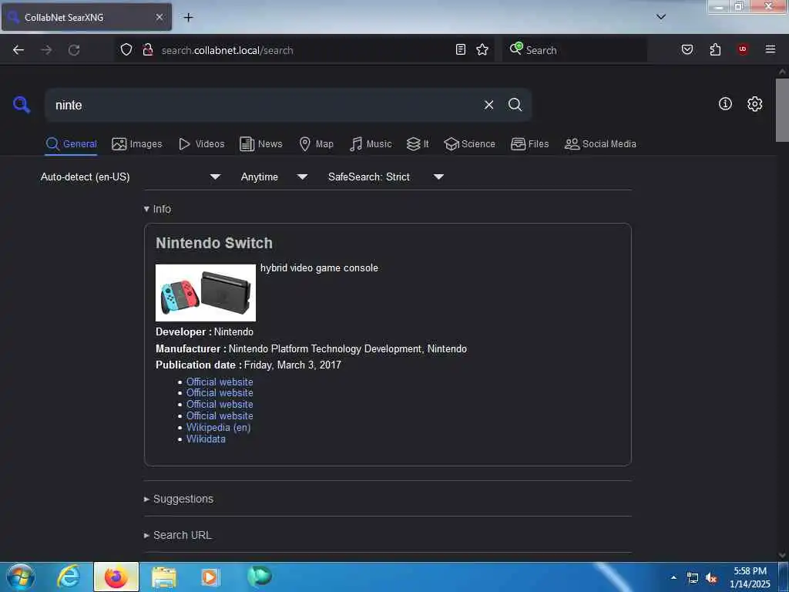This screenshot has height=592, width=789.
Task: Open the Windows Start button
Action: [21, 577]
